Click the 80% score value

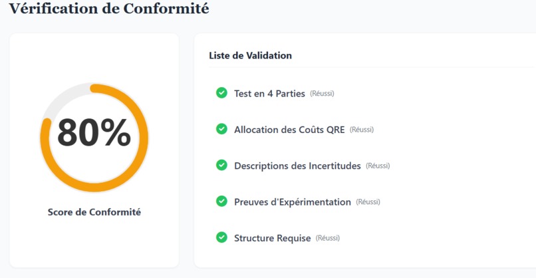[94, 132]
